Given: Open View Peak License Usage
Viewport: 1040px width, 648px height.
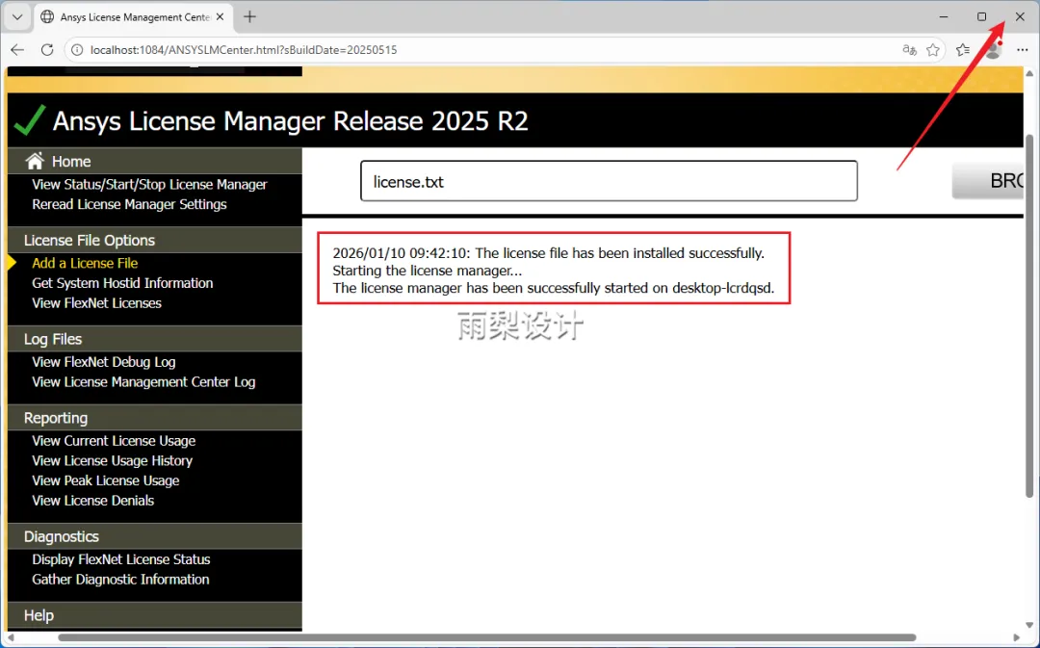Looking at the screenshot, I should [106, 480].
